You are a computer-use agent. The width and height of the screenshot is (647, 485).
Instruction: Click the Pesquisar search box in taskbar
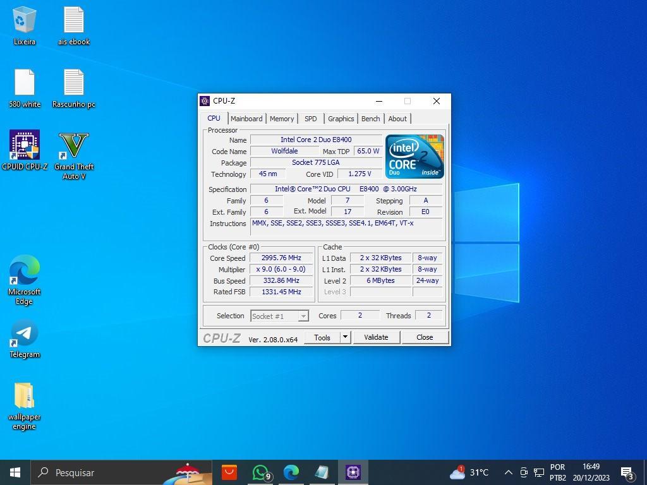[121, 472]
